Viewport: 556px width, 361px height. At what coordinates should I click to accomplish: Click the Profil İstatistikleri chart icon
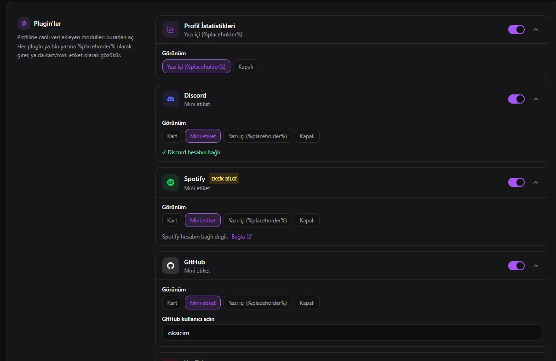(x=171, y=29)
